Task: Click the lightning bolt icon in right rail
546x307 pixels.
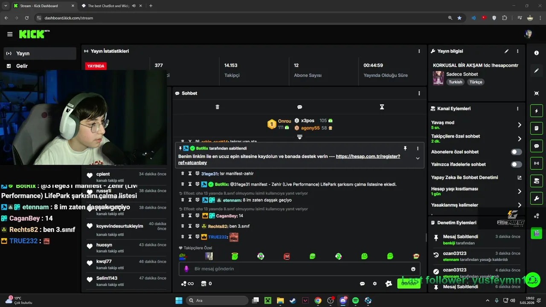Action: [x=537, y=111]
